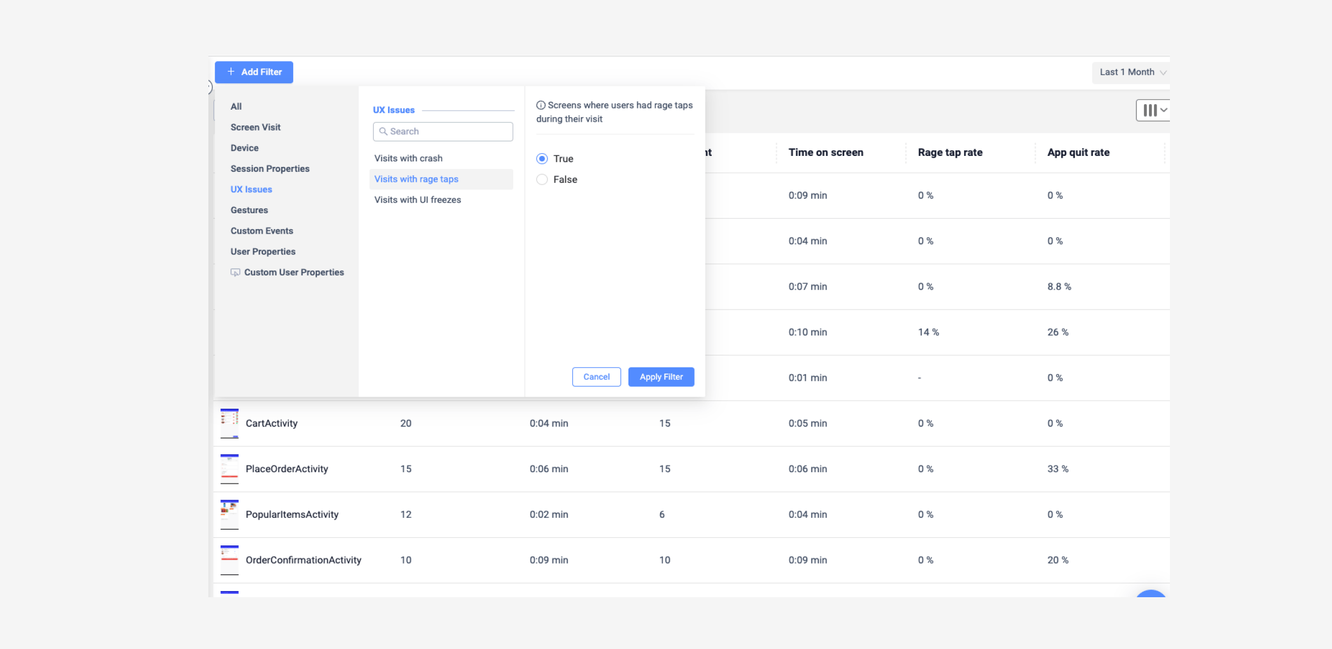Open the OrderConfirmationActivity screen thumbnail
Image resolution: width=1332 pixels, height=649 pixels.
[229, 560]
